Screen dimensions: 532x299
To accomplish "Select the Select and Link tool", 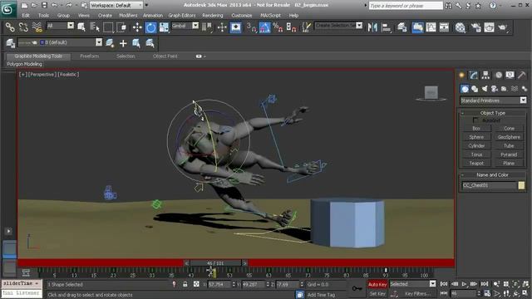I will 10,27.
